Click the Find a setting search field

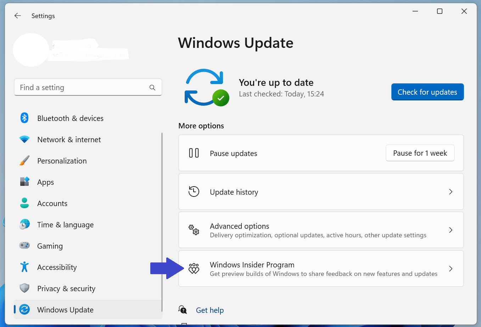[x=88, y=87]
